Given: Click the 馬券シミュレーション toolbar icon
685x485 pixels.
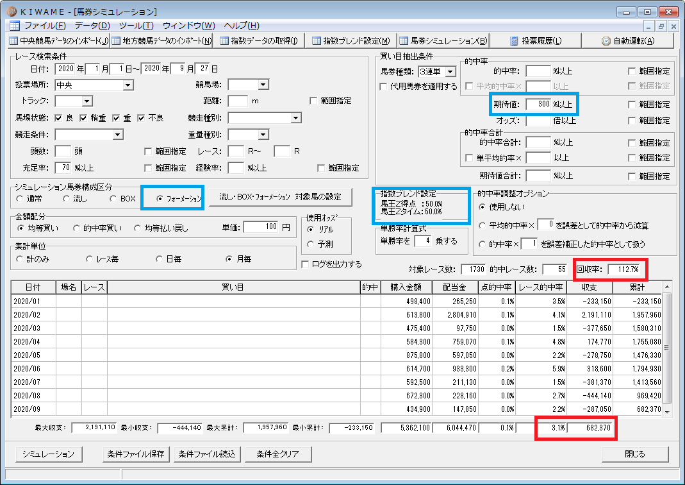Looking at the screenshot, I should 404,40.
